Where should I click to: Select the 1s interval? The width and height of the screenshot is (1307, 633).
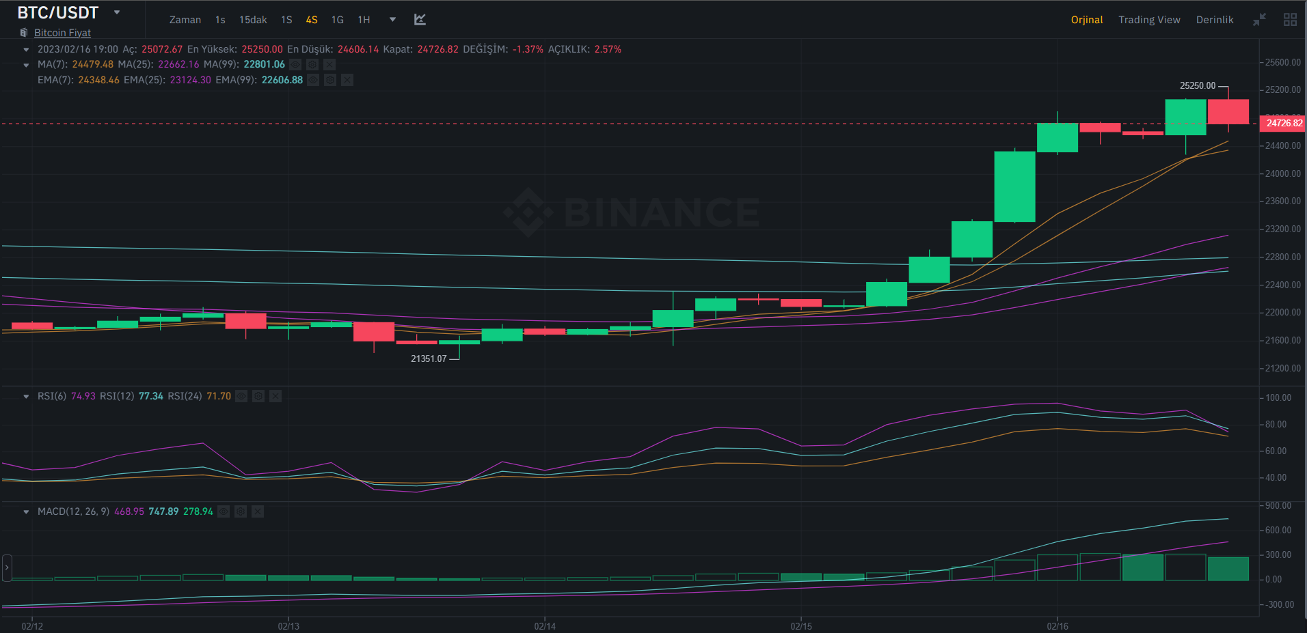point(220,20)
